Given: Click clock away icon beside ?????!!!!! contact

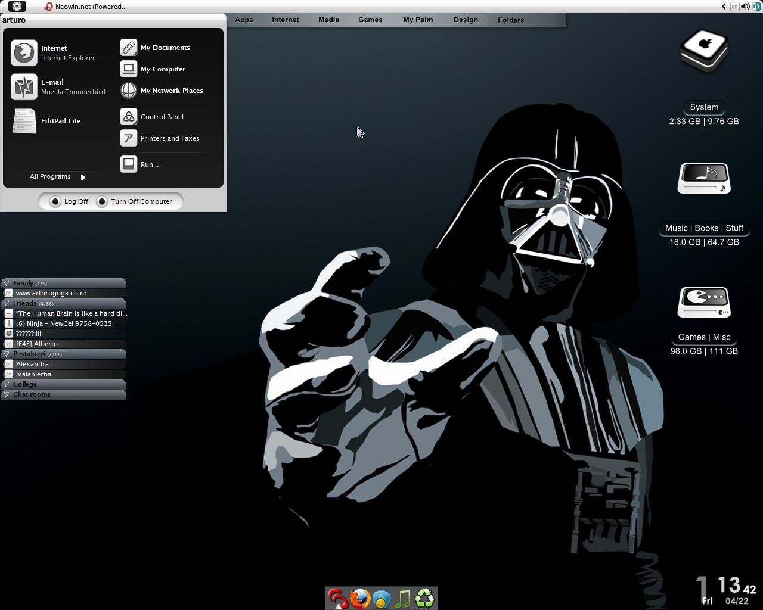Looking at the screenshot, I should click(x=8, y=334).
